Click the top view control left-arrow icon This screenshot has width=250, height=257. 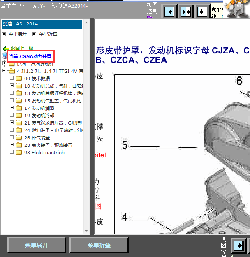click(x=202, y=12)
